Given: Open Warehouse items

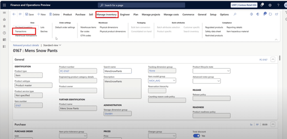Looking at the screenshot, I should click(x=88, y=27).
